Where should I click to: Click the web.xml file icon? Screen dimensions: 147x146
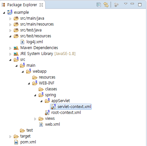point(41,124)
